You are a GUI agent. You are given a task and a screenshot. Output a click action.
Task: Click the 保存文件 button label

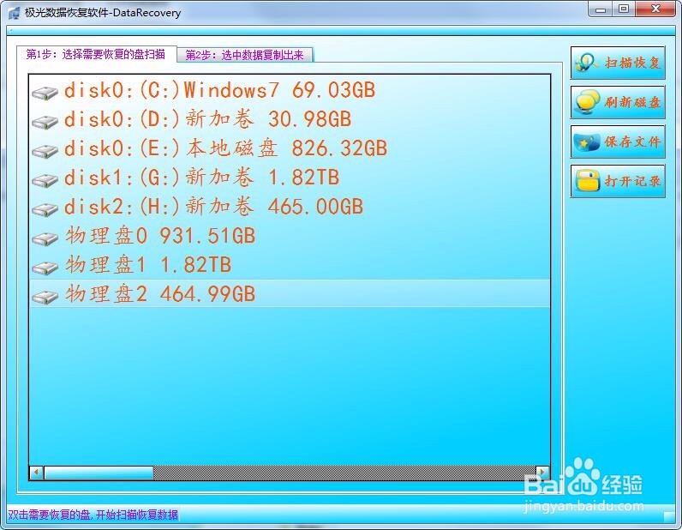pos(632,142)
